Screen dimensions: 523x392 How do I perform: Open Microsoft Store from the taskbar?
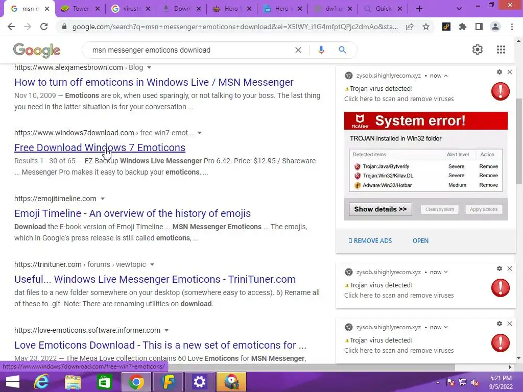coord(104,382)
